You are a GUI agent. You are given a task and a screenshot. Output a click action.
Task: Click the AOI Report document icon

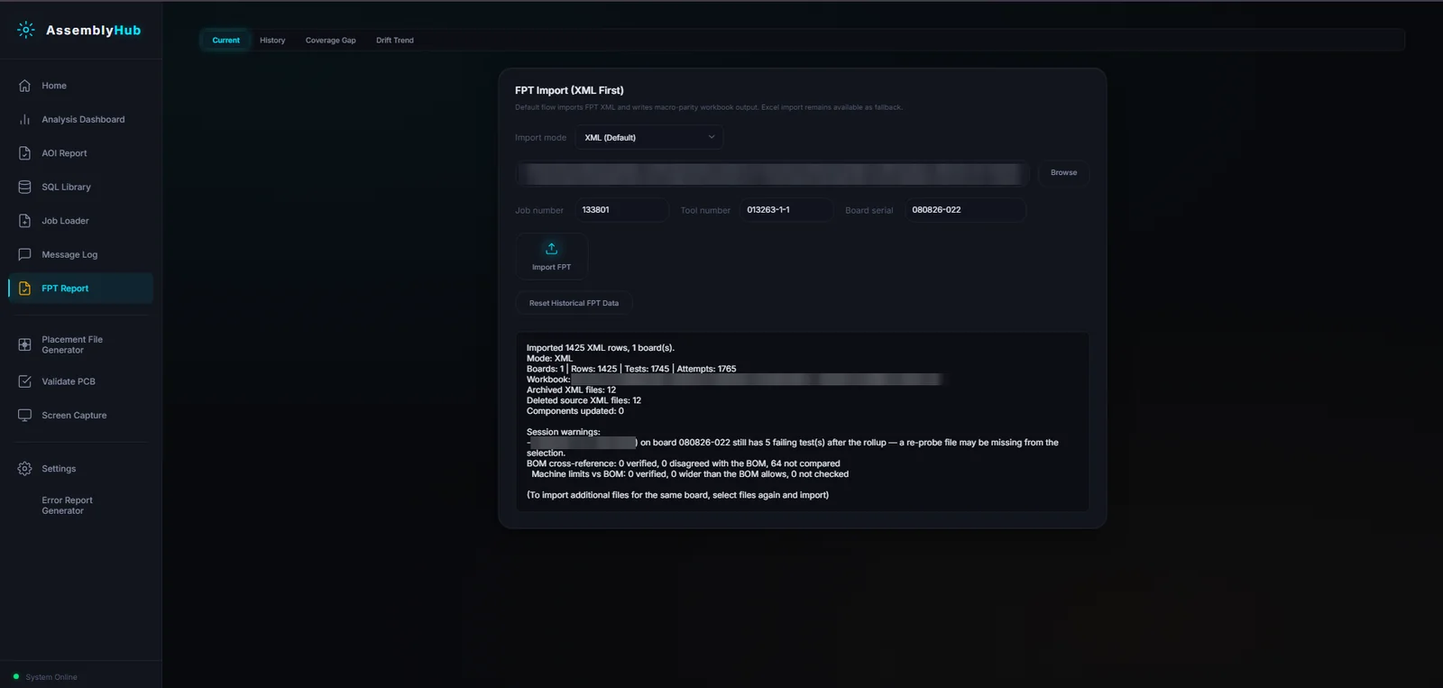point(24,153)
